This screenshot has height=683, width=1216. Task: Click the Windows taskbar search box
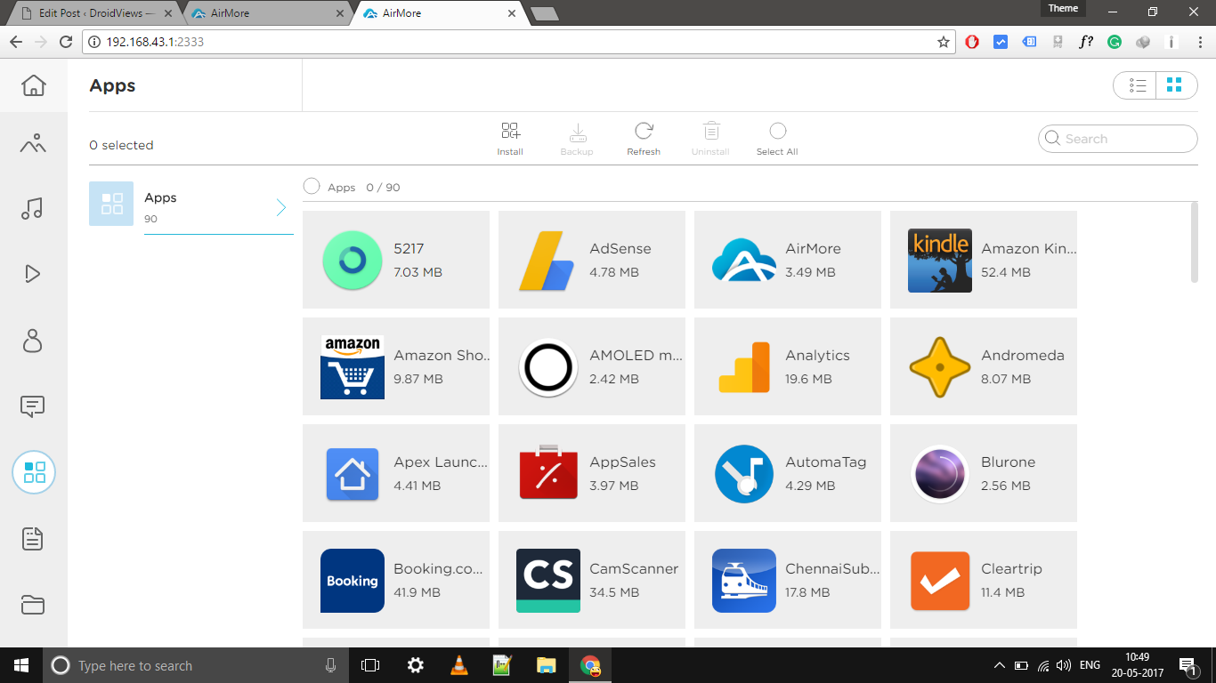(x=196, y=665)
